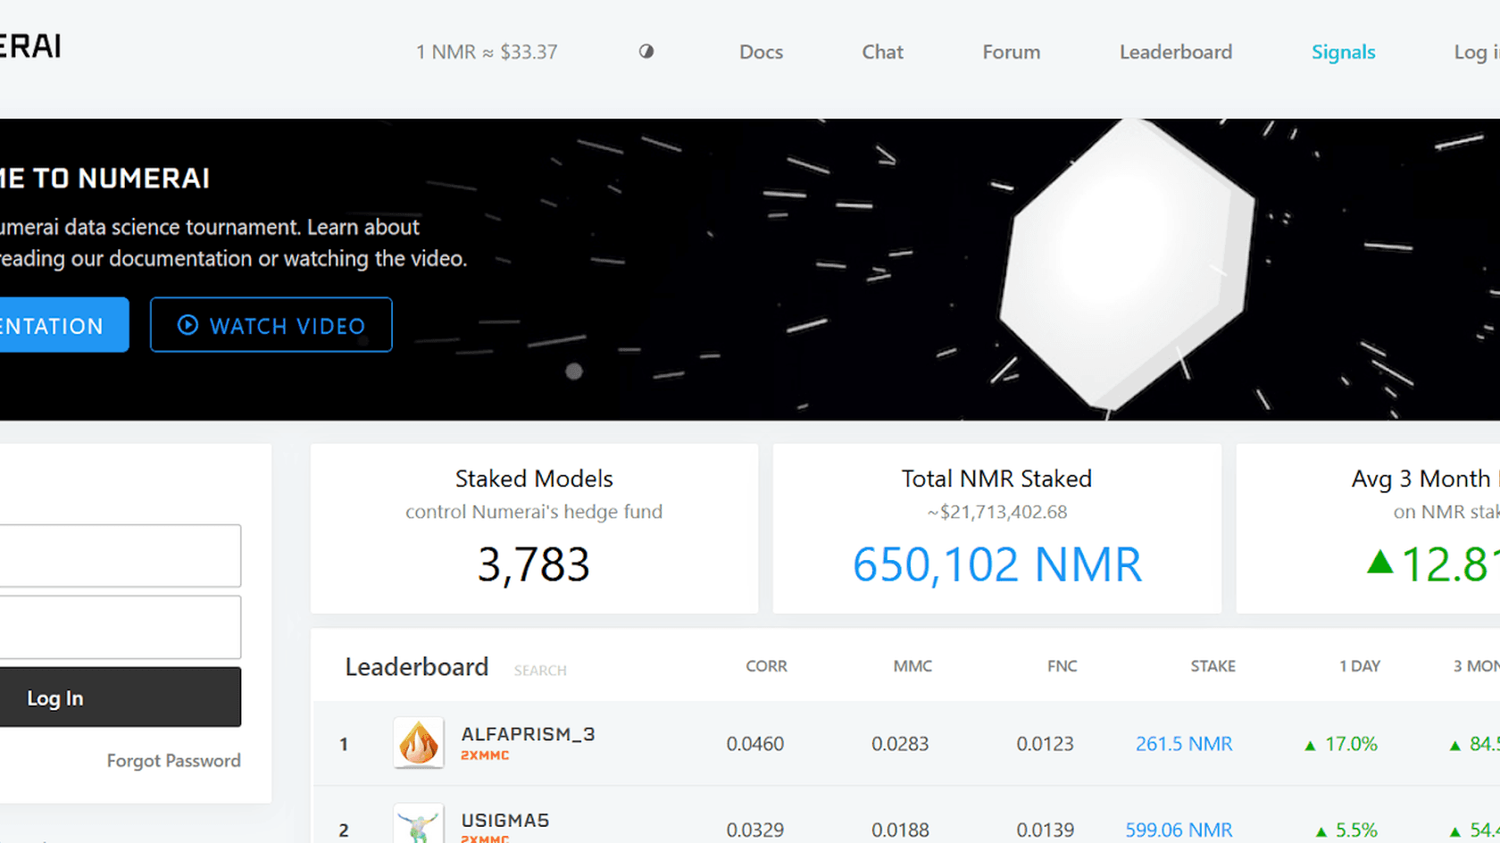Switch to Signals tournament
Screen dimensions: 1500x843
click(x=1343, y=52)
